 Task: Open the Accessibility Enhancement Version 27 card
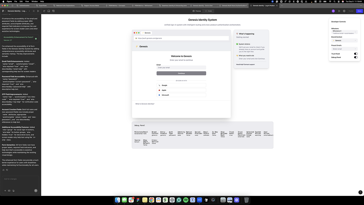20,39
